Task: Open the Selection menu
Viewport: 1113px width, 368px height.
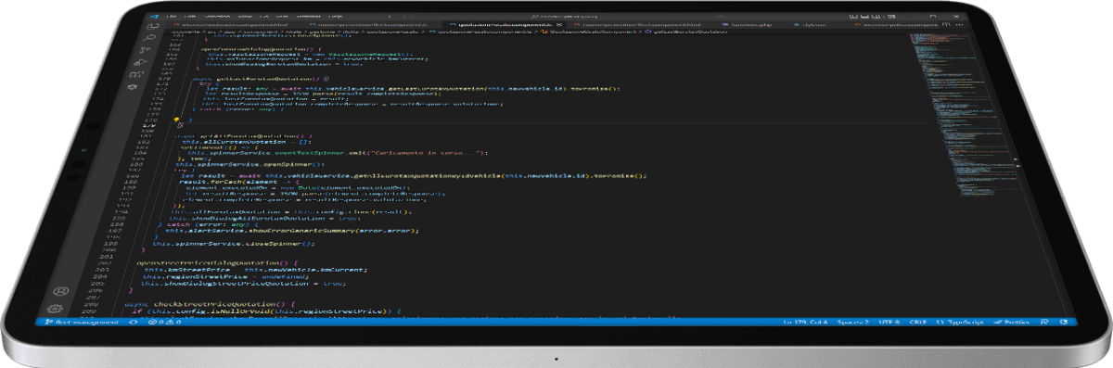Action: click(217, 16)
